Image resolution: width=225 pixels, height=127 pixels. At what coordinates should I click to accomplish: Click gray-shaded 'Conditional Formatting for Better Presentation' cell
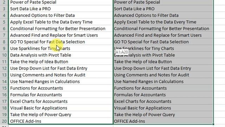pos(163,29)
